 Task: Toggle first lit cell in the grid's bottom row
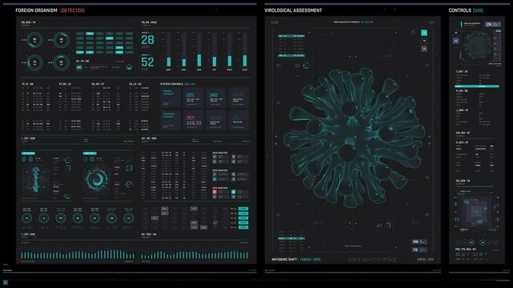coord(80,52)
